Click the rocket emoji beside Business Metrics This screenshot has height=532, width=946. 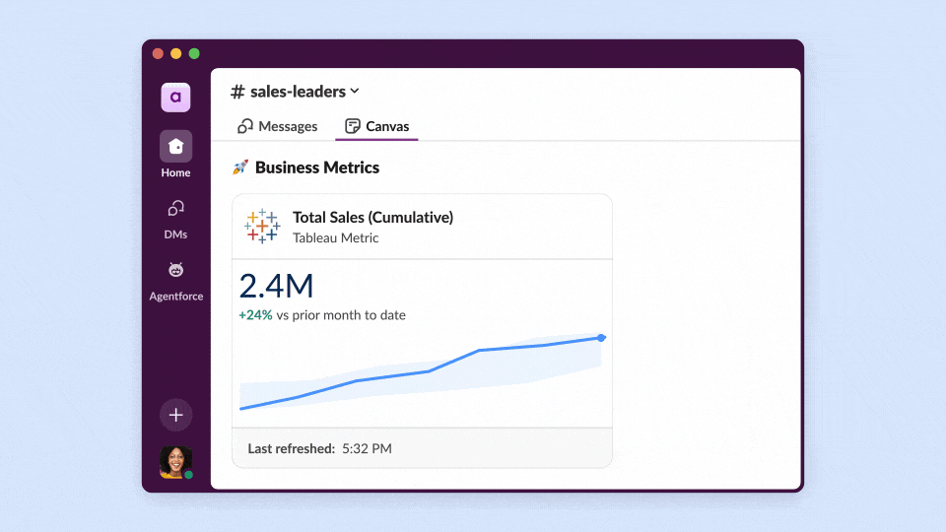pos(239,167)
